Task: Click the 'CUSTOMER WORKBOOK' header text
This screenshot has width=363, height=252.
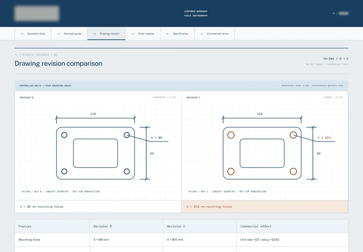Action: [196, 11]
